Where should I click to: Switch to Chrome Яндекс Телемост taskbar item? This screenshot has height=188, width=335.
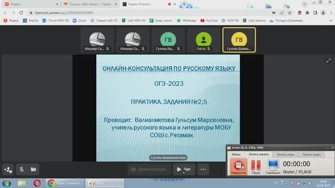pos(65,183)
